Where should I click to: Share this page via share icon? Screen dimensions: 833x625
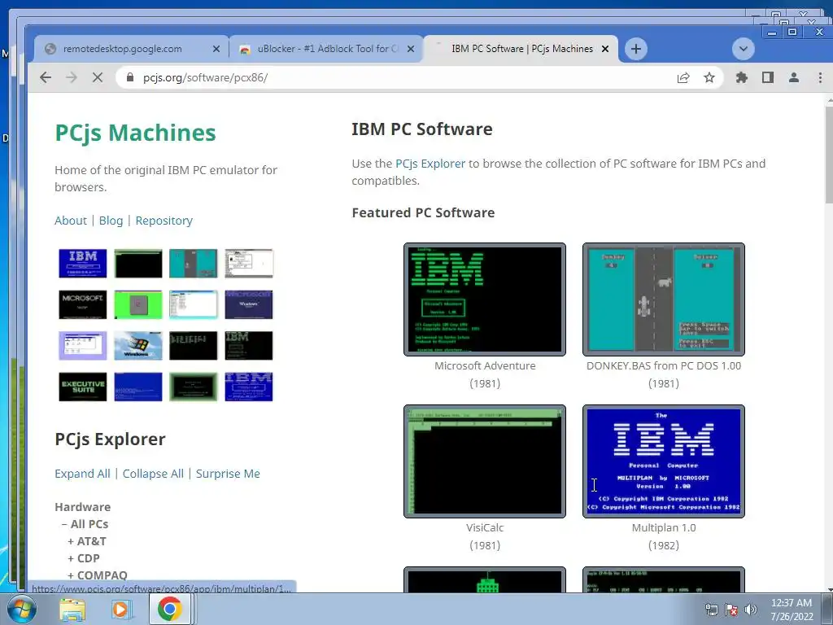(683, 77)
